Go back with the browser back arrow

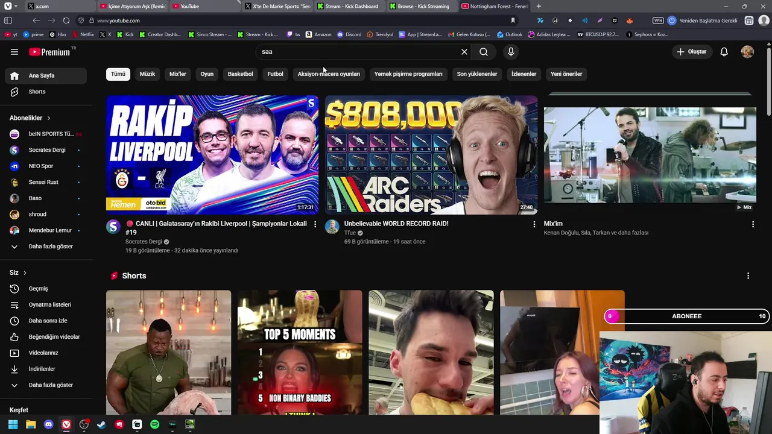(x=36, y=20)
